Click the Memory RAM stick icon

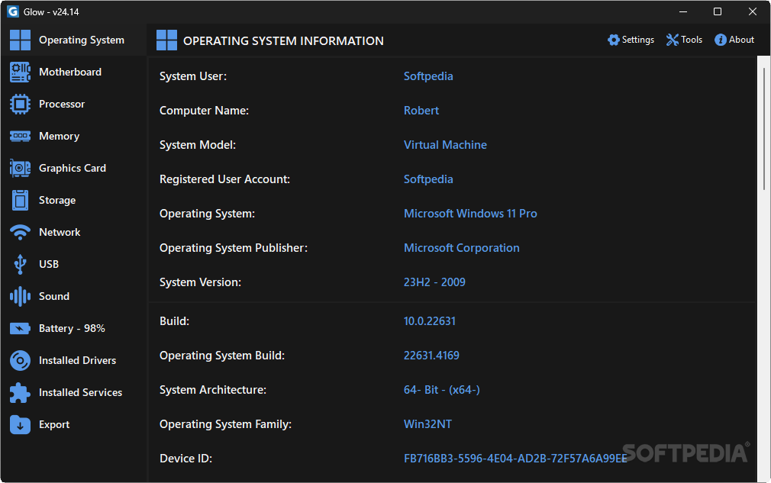20,136
